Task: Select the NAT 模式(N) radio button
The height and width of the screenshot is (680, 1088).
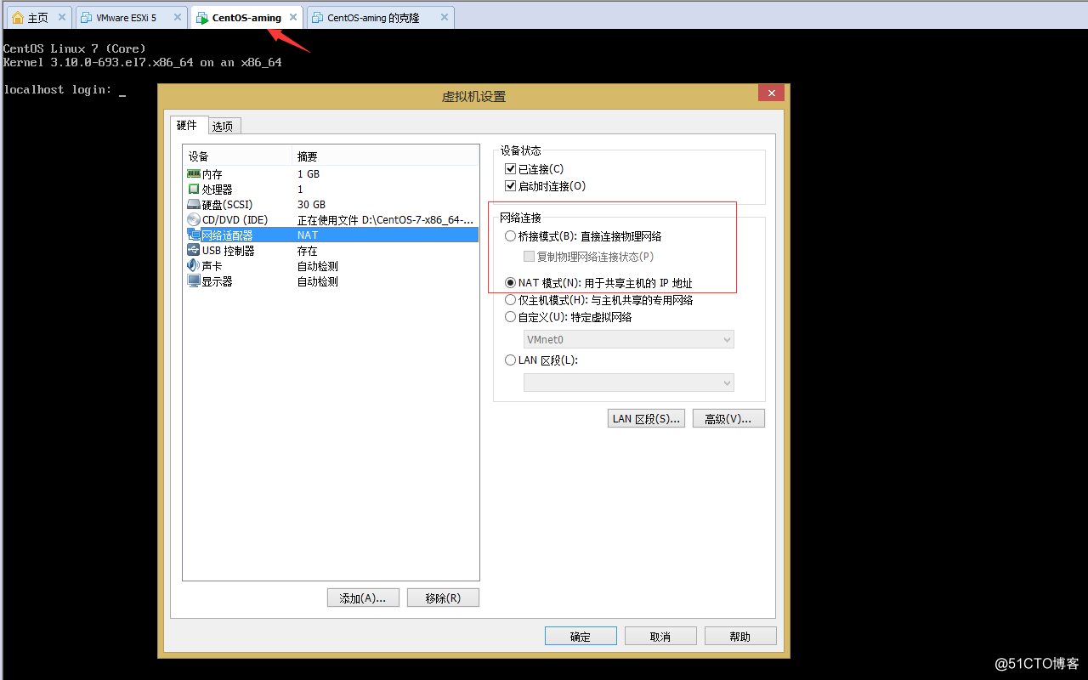Action: tap(510, 283)
